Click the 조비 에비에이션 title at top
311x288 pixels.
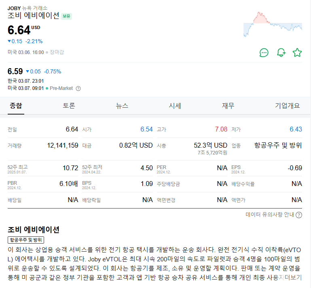[x=33, y=15]
